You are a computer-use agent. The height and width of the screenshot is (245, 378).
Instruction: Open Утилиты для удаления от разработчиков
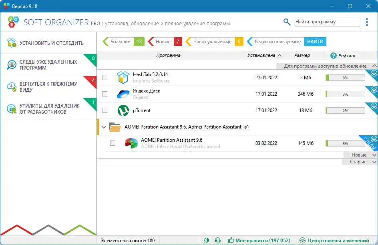pos(48,109)
